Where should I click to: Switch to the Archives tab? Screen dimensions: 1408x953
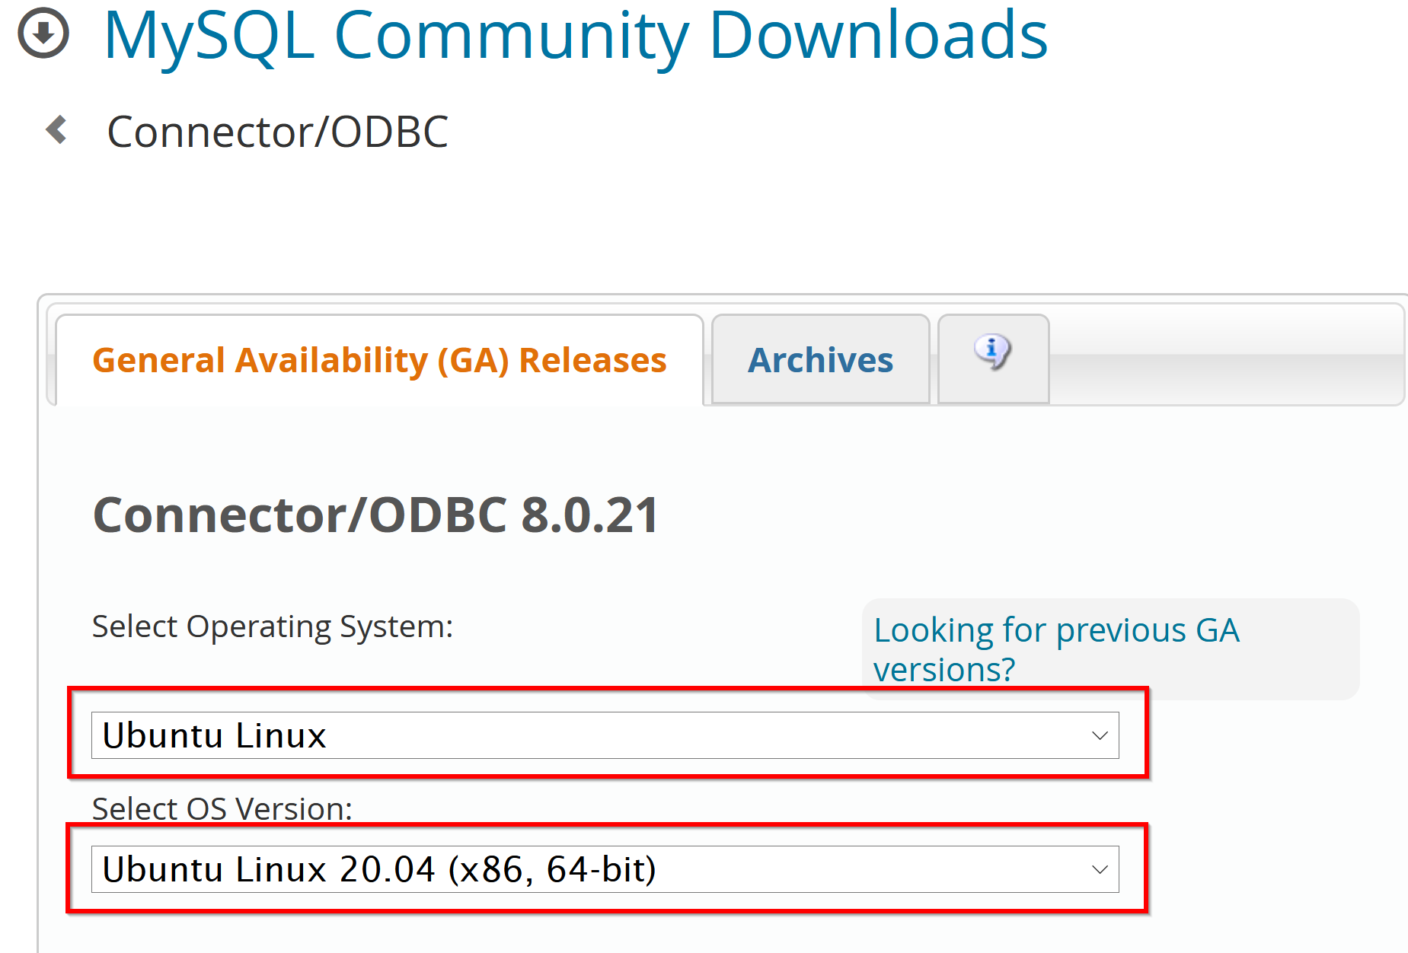[820, 359]
